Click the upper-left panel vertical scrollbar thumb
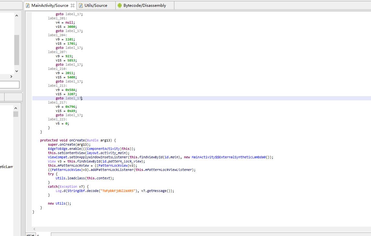The width and height of the screenshot is (371, 236). (17, 50)
